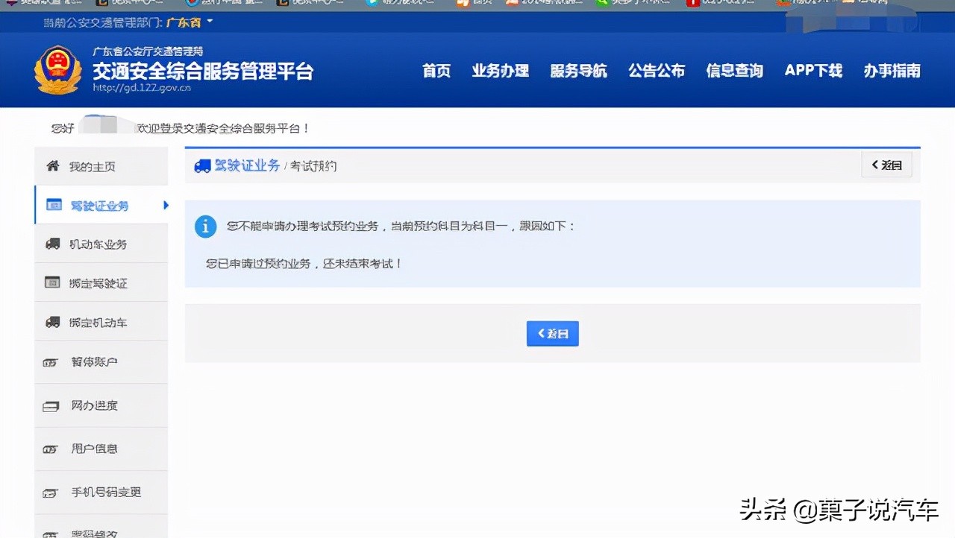
Task: Click the police emblem logo
Action: (x=57, y=70)
